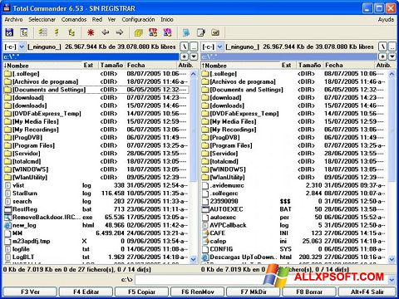Click the CAFE INI file icon
399x299 pixels.
205,233
